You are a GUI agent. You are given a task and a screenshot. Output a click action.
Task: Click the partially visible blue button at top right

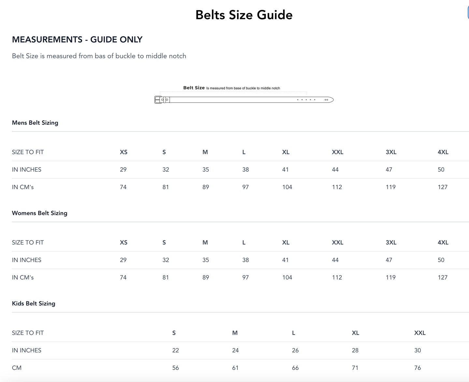click(x=468, y=13)
